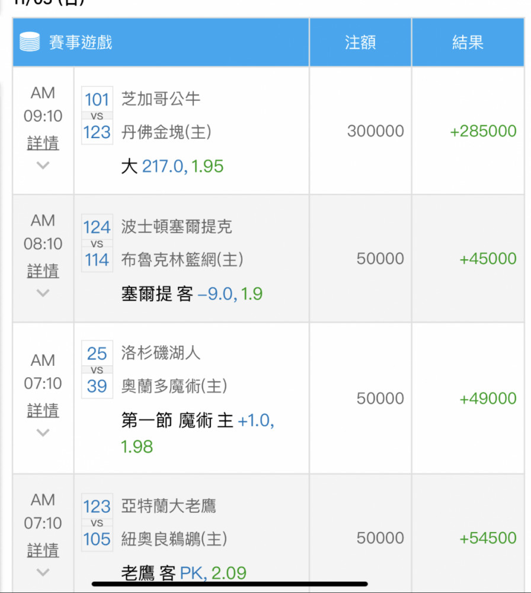Screen dimensions: 531x593
Task: Expand chevron under Hawks game details
Action: [43, 572]
